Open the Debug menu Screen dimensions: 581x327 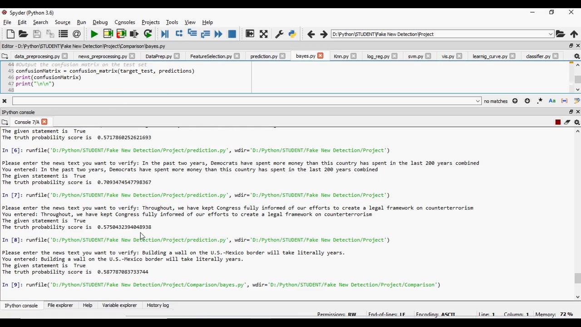pos(100,22)
